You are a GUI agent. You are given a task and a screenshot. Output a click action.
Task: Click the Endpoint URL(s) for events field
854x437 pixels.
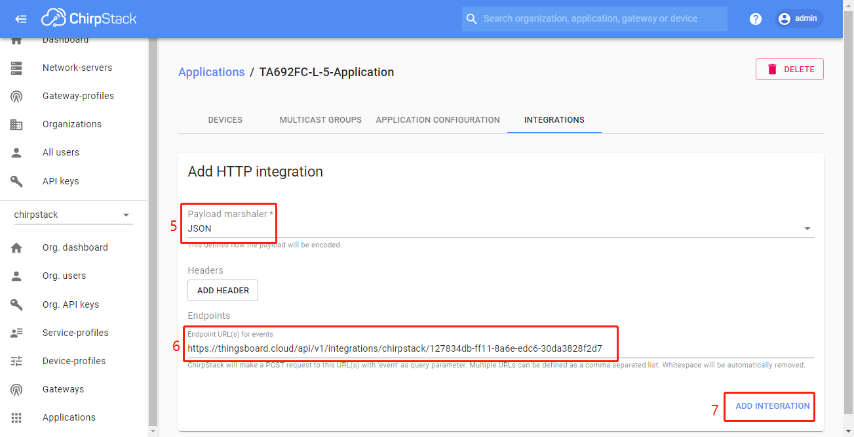(501, 348)
